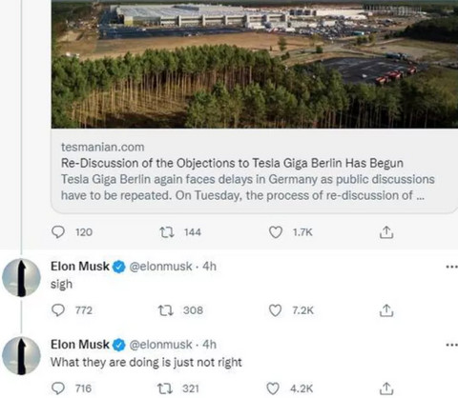This screenshot has height=398, width=458.
Task: Open more options on "sigh" tweet
Action: tap(452, 267)
